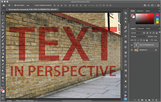Image resolution: width=161 pixels, height=102 pixels.
Task: Open the Kind filter dropdown
Action: tap(136, 33)
